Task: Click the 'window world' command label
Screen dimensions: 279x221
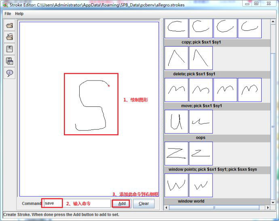Action: click(191, 201)
